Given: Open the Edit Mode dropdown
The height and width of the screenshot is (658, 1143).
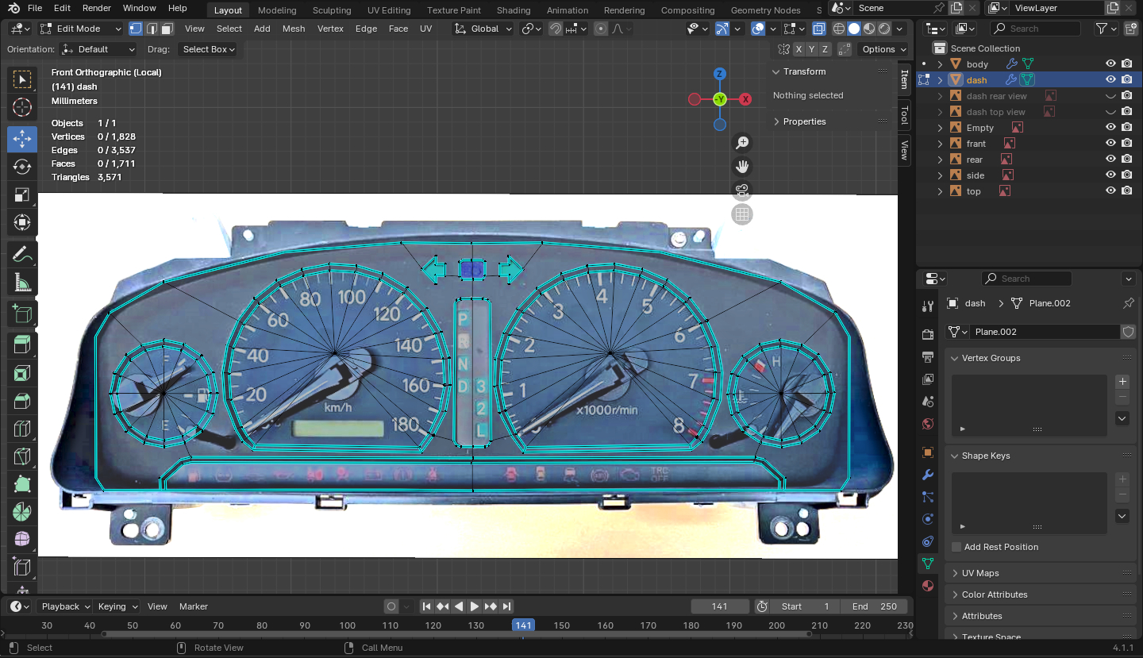Looking at the screenshot, I should click(x=81, y=29).
